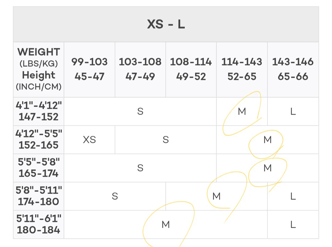
Task: Click the XS - L table header
Action: pyautogui.click(x=166, y=24)
